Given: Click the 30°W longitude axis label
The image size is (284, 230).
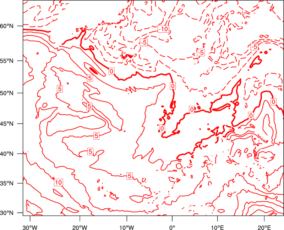Looking at the screenshot, I should (x=30, y=227).
